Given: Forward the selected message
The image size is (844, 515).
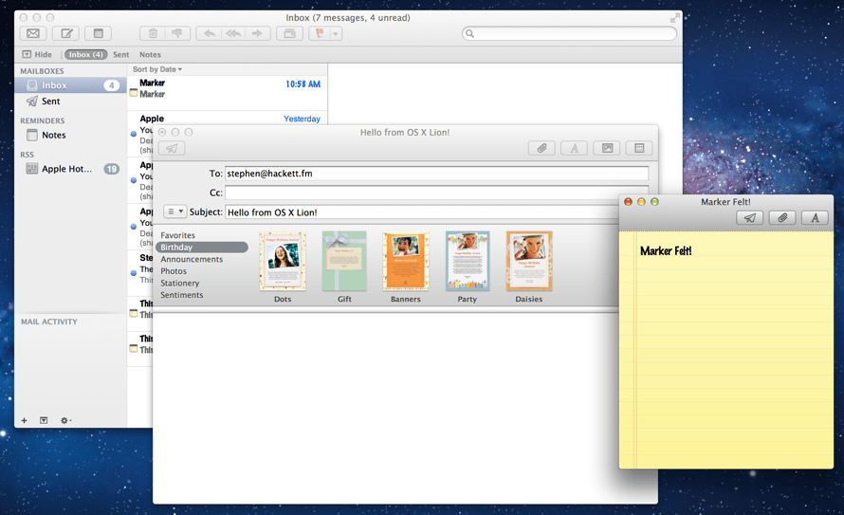Looking at the screenshot, I should tap(257, 33).
